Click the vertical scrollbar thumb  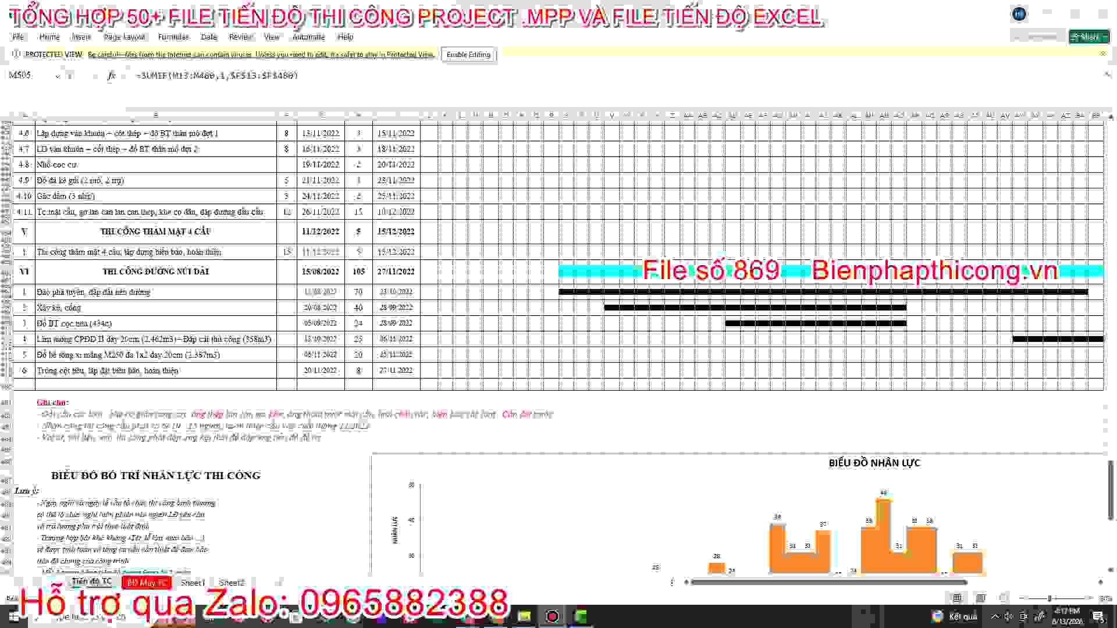point(1111,490)
